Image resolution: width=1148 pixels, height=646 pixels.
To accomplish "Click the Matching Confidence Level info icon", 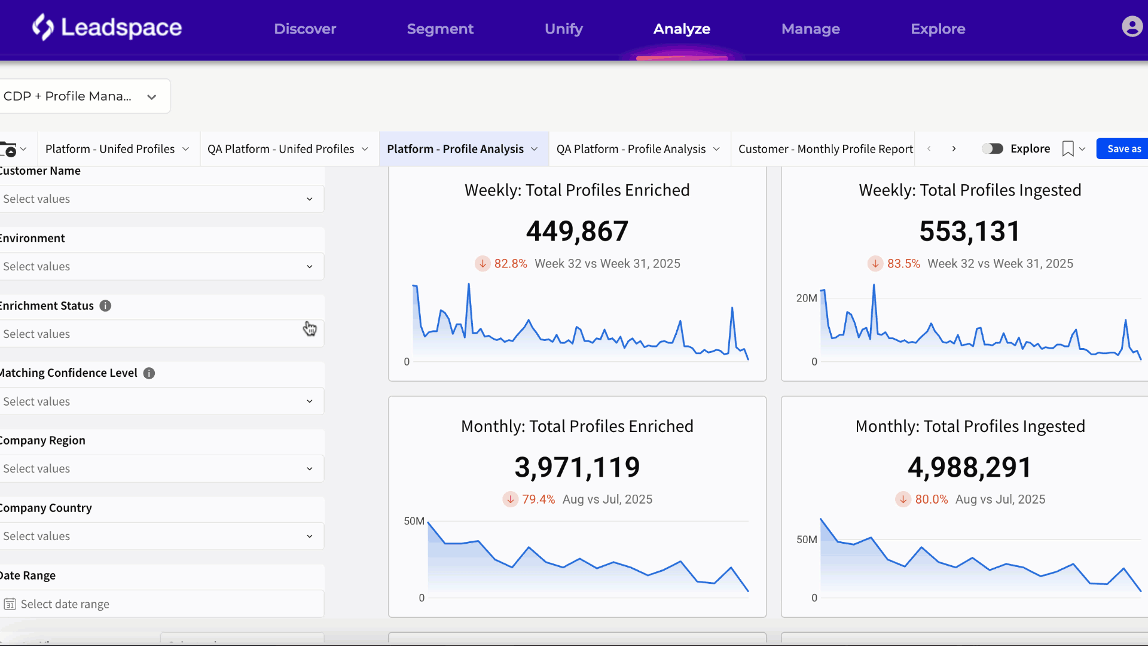I will pos(149,373).
